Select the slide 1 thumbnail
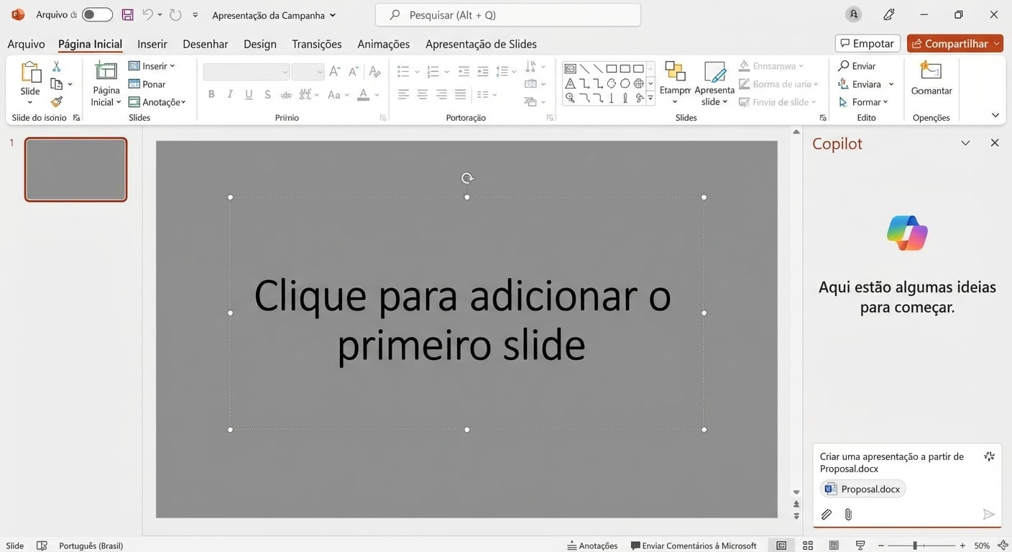Viewport: 1012px width, 552px height. [75, 168]
